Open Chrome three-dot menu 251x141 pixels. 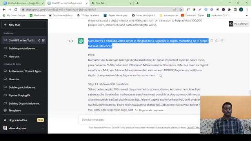[x=247, y=9]
